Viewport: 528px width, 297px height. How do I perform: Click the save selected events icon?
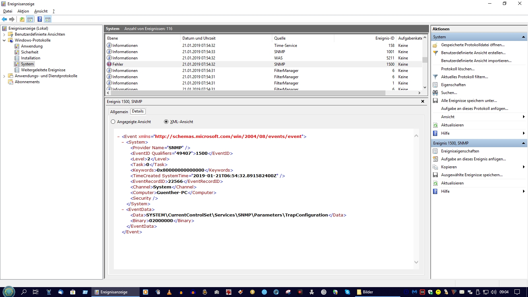click(x=435, y=175)
